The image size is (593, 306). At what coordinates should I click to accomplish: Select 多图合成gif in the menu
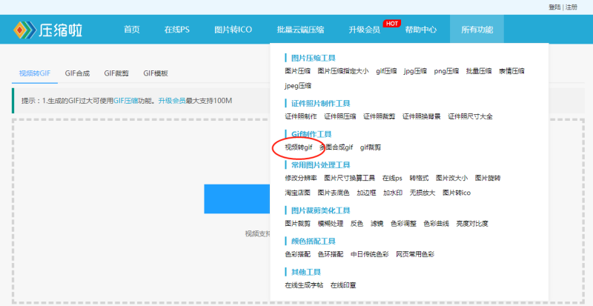coord(337,147)
